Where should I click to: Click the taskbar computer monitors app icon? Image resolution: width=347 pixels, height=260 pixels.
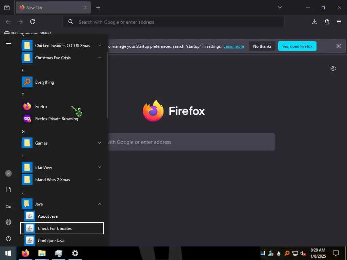[x=58, y=253]
